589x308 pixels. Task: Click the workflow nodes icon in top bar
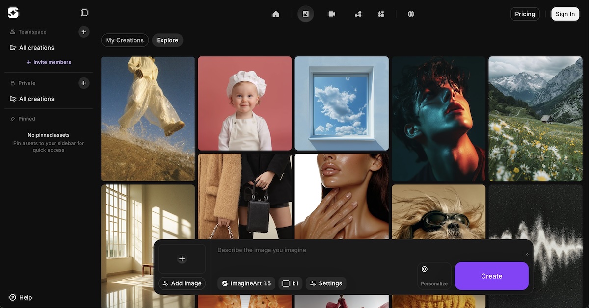(x=358, y=14)
